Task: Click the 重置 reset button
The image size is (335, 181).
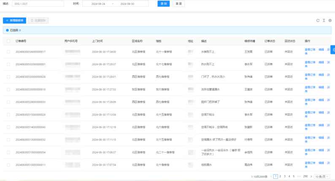Action: pos(178,4)
